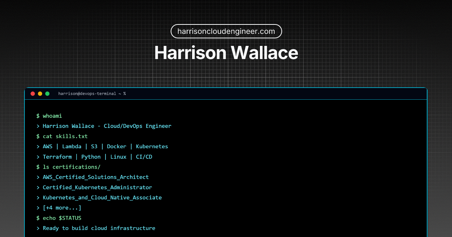Click the "[+4 more...]" line
The width and height of the screenshot is (452, 237).
click(x=59, y=208)
